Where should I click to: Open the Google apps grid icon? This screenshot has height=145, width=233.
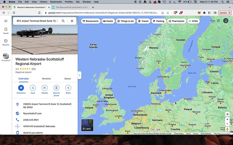tap(218, 21)
